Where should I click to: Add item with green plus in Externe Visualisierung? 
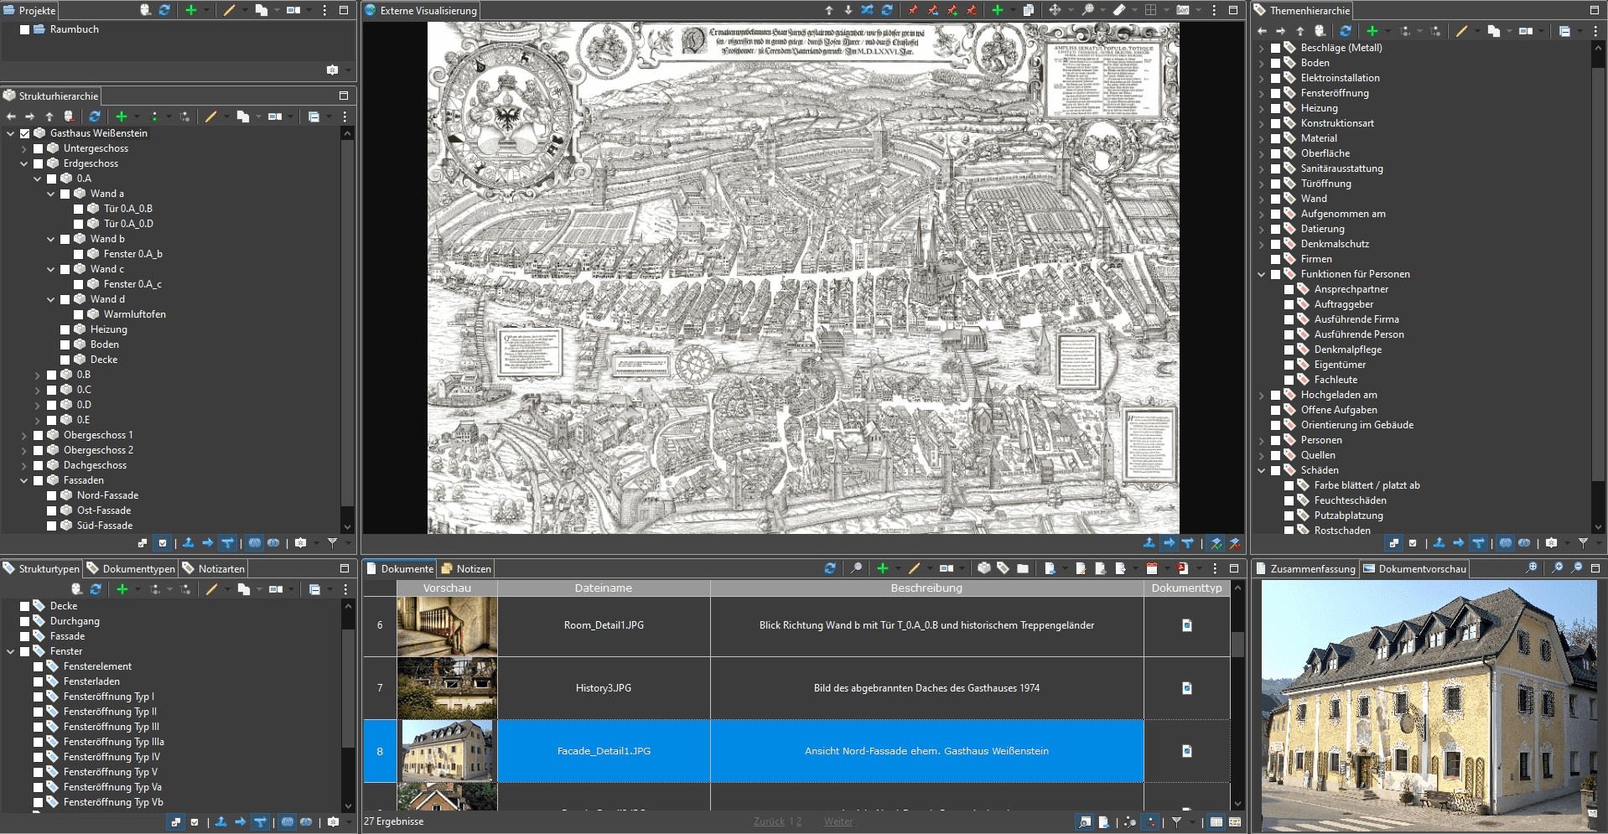coord(998,10)
